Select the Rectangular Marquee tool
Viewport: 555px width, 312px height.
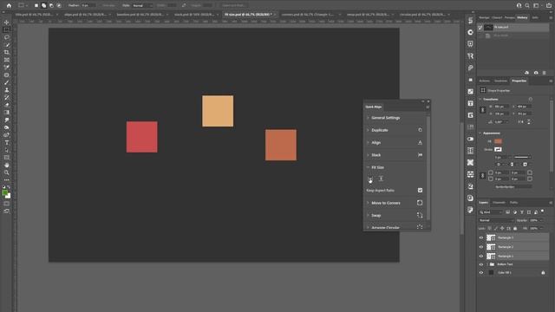(6, 29)
